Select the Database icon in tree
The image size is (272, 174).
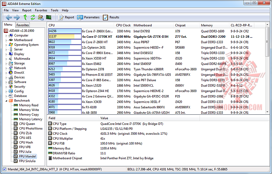tap(11, 96)
